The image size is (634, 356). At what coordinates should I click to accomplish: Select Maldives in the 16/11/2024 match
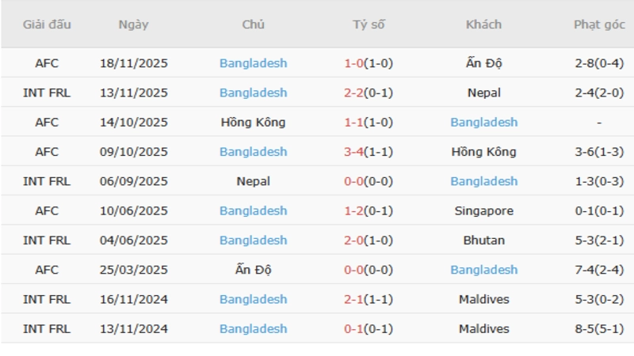[x=483, y=300]
